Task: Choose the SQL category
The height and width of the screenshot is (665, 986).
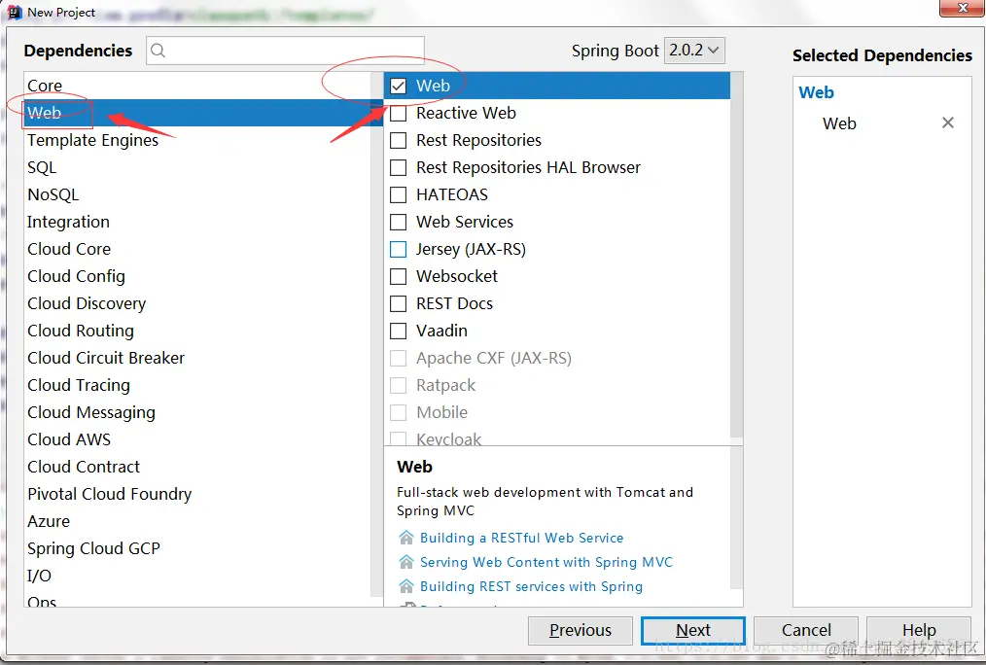Action: point(197,167)
